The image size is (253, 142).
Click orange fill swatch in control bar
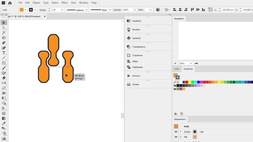point(22,10)
